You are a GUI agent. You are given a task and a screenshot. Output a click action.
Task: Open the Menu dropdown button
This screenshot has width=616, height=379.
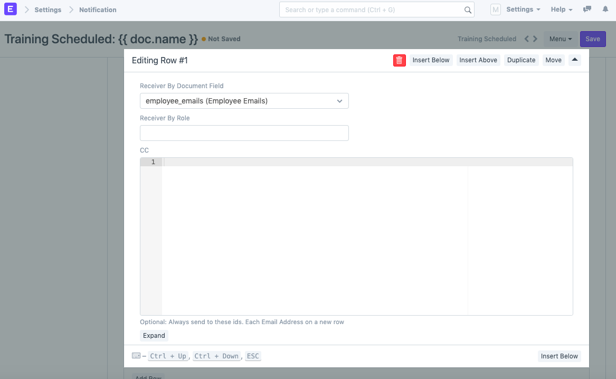pos(561,39)
